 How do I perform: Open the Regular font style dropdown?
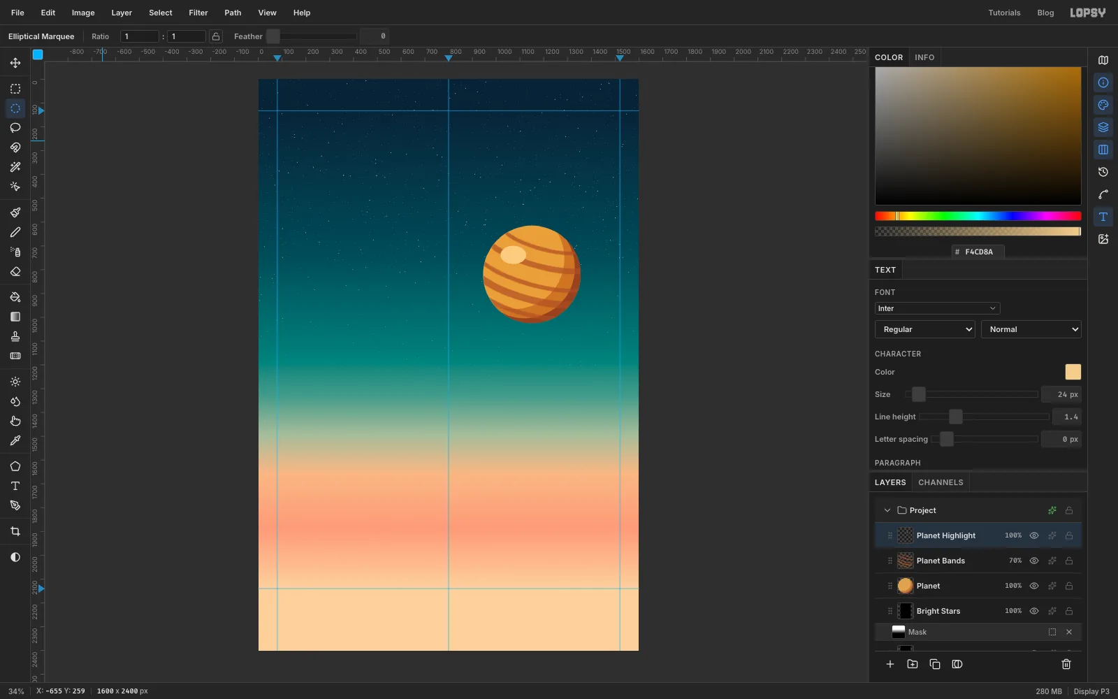pos(925,329)
